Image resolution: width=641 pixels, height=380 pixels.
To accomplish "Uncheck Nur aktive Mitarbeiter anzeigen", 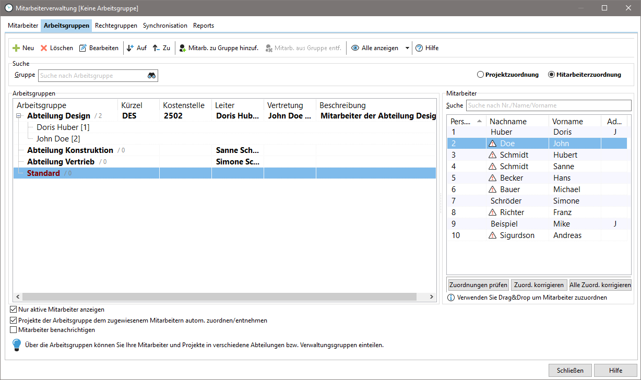I will (x=14, y=310).
